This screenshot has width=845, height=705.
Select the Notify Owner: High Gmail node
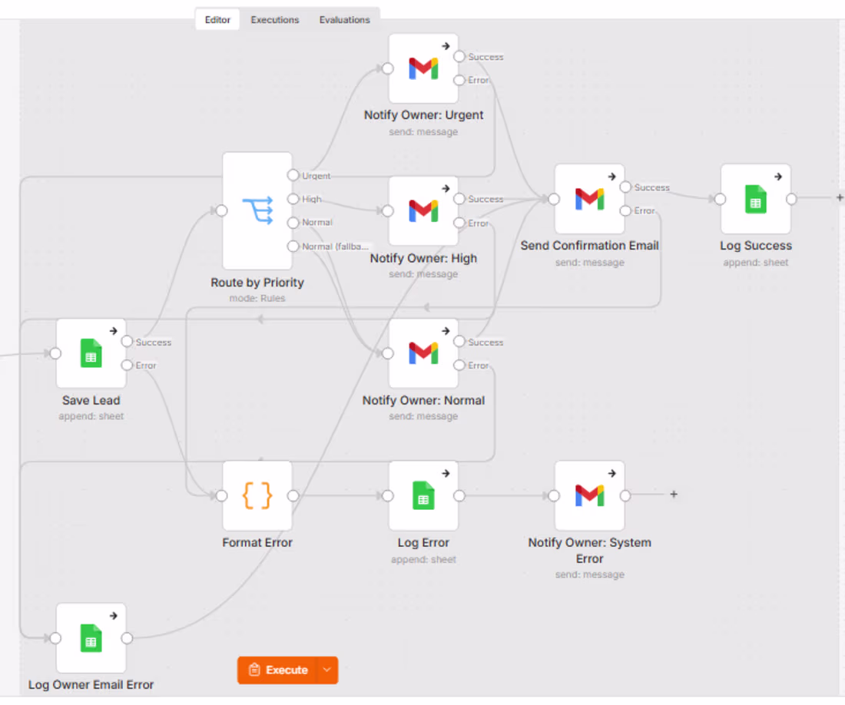coord(423,210)
